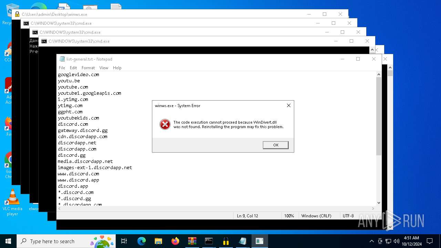Maximize the list-general.txt Notepad window
441x248 pixels.
click(358, 59)
